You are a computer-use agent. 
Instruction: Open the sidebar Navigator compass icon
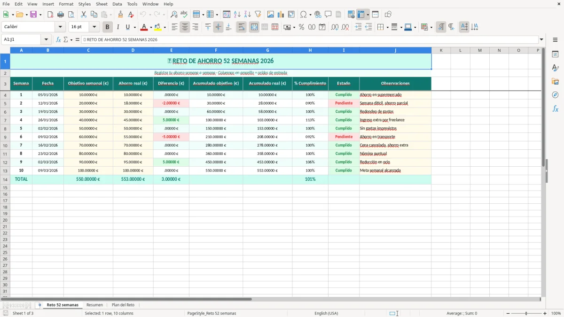pyautogui.click(x=555, y=95)
